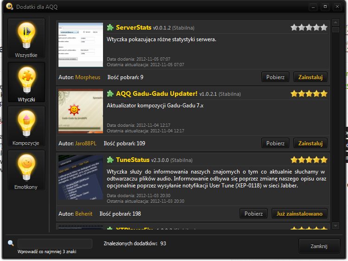Open the ServerStats screenshot thumbnail

tap(81, 45)
